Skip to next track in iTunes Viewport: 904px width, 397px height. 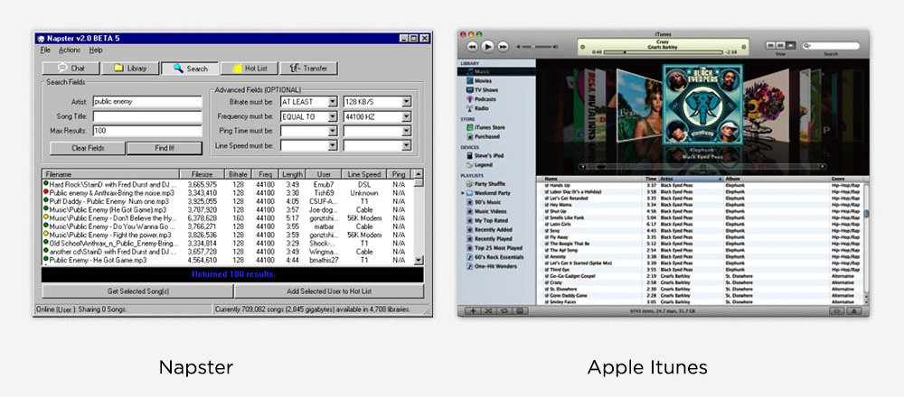pos(503,45)
